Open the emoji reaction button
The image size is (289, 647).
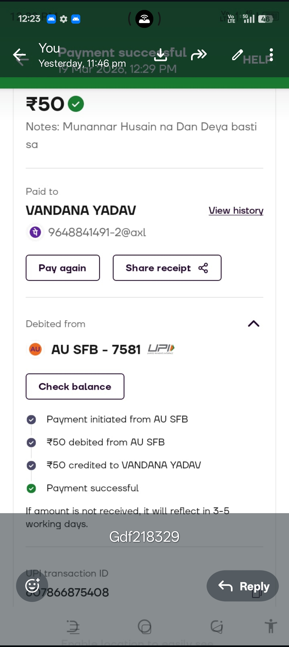pyautogui.click(x=32, y=586)
